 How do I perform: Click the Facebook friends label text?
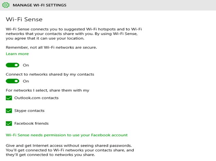click(31, 123)
